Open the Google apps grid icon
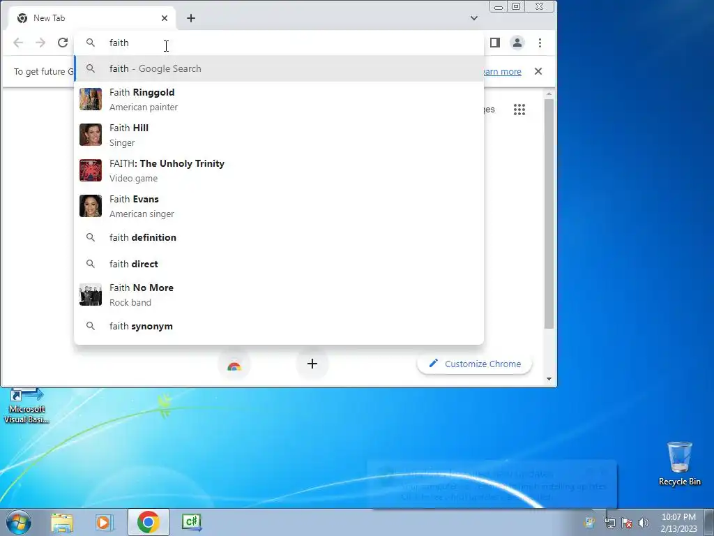The image size is (714, 536). (x=519, y=110)
